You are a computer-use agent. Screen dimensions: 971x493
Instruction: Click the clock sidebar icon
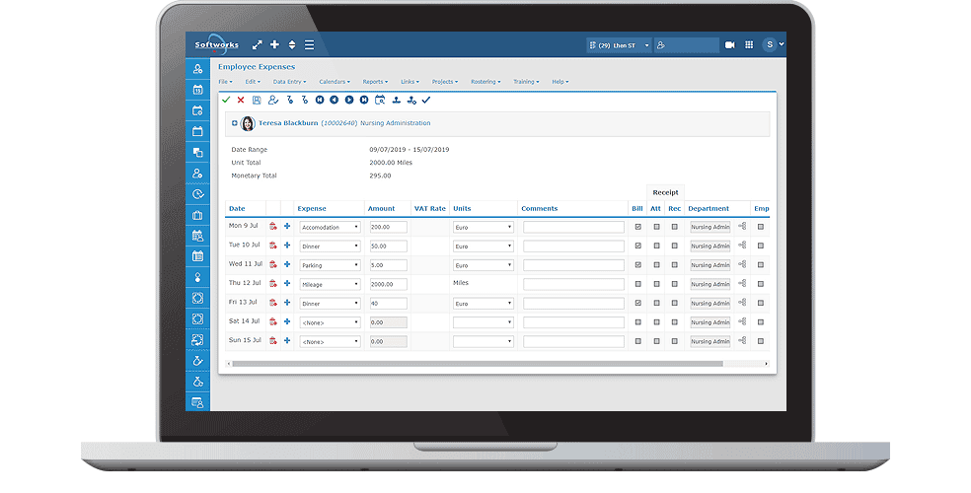pos(197,194)
